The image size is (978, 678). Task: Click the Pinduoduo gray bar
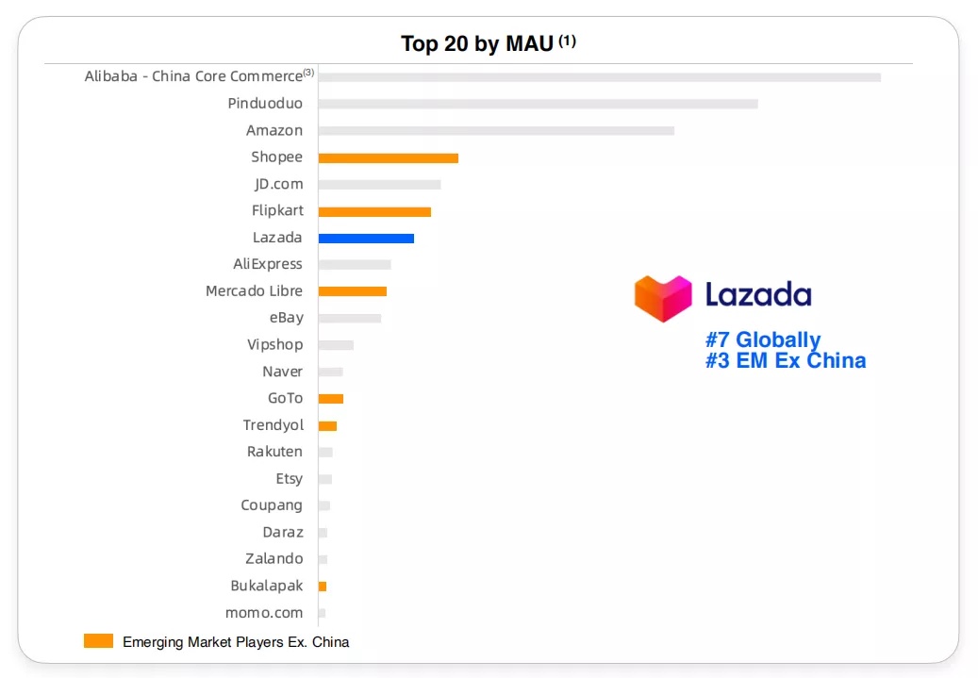tap(539, 104)
